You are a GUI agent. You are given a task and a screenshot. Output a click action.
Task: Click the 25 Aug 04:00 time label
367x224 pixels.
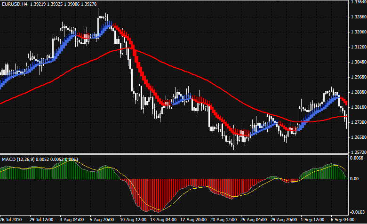tap(254, 220)
